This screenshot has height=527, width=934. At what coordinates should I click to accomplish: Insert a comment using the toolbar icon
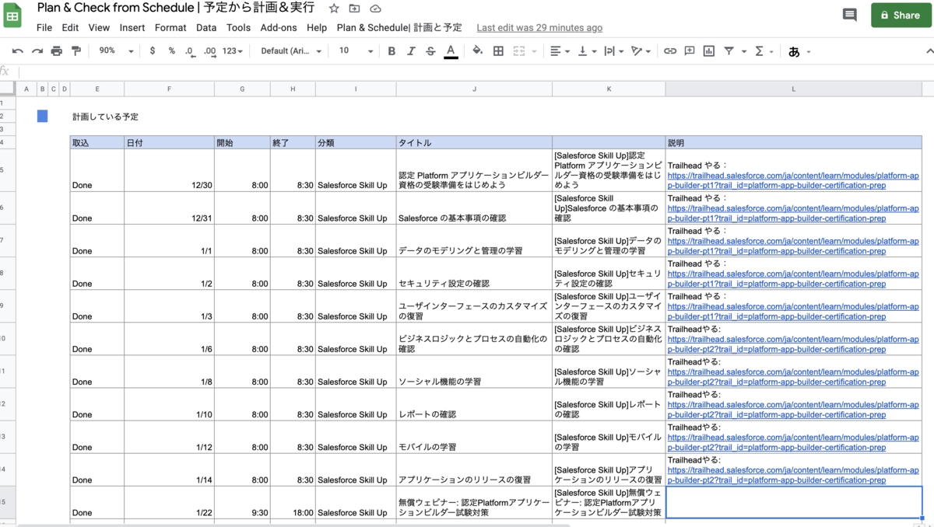(690, 51)
